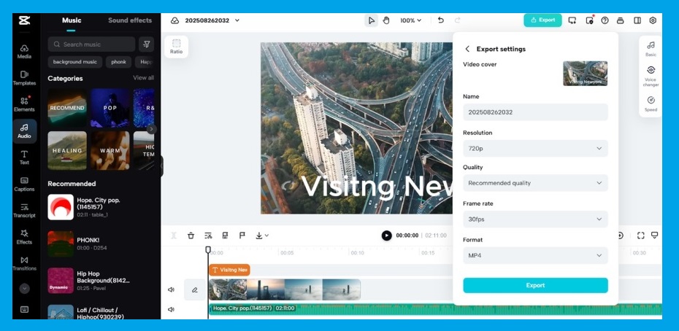
Task: Open the Resolution 720p dropdown
Action: tap(535, 149)
